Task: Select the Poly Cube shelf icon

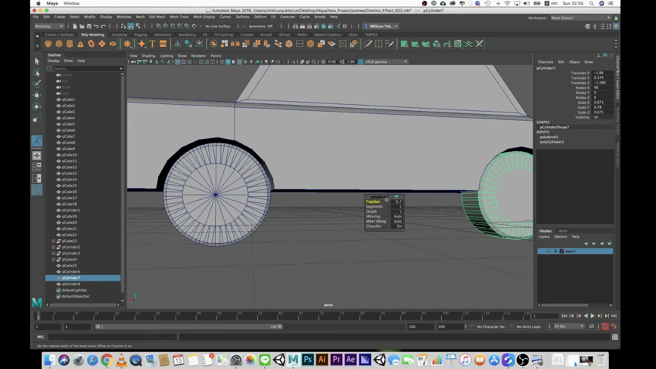Action: [x=59, y=44]
